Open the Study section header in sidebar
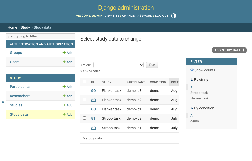 point(15,78)
